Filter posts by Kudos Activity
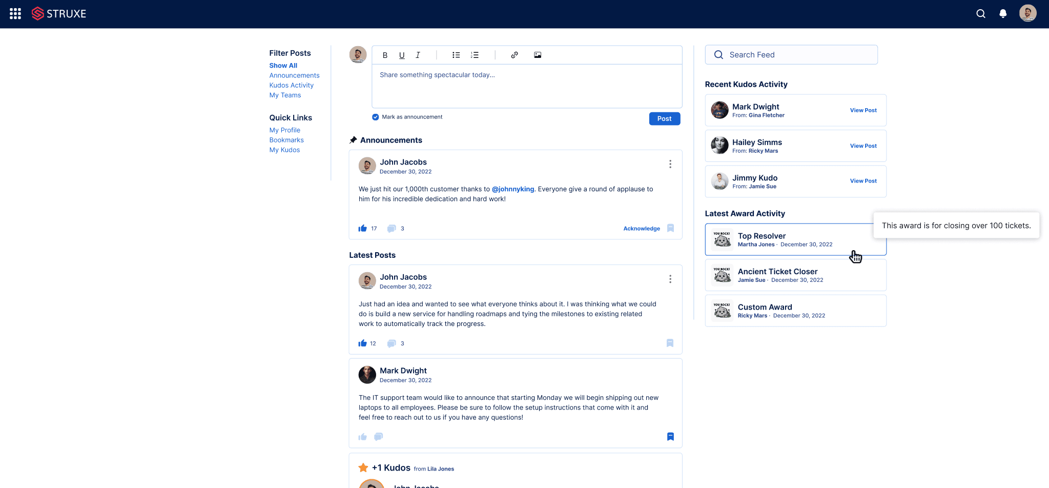Screen dimensions: 1049x488 coord(291,86)
